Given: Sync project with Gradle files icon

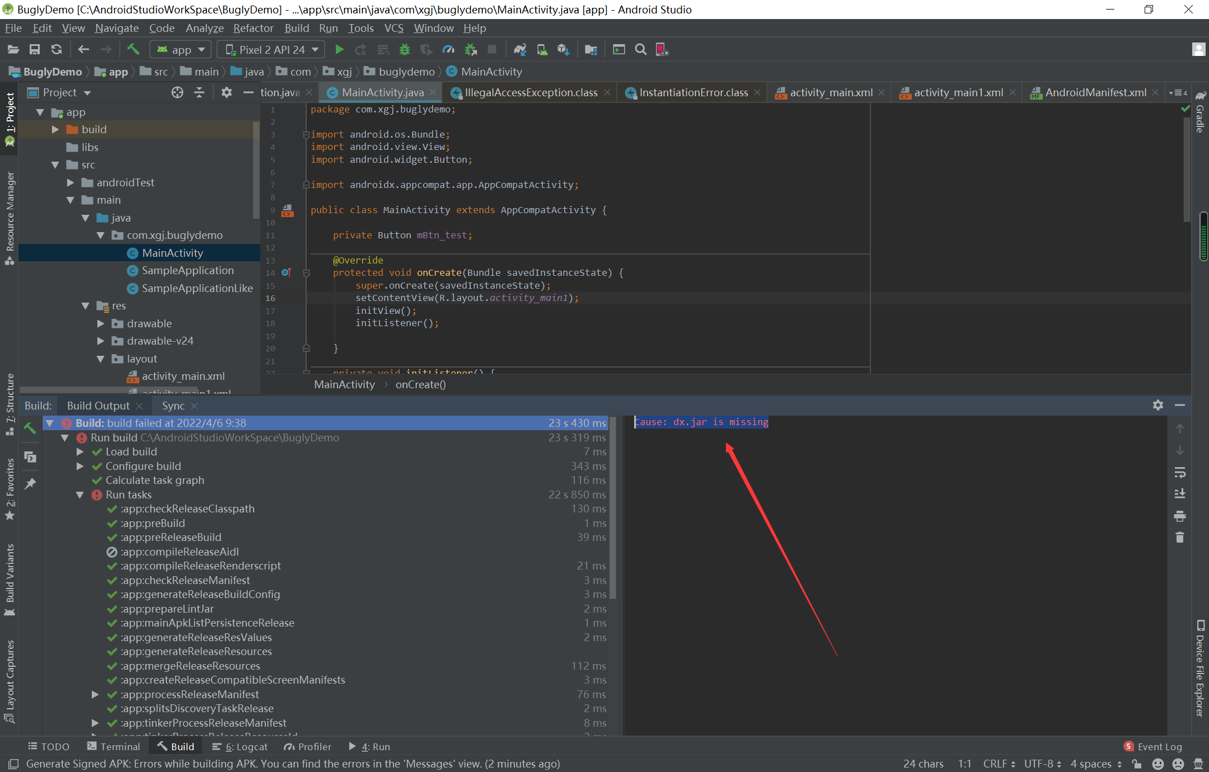Looking at the screenshot, I should coord(519,49).
